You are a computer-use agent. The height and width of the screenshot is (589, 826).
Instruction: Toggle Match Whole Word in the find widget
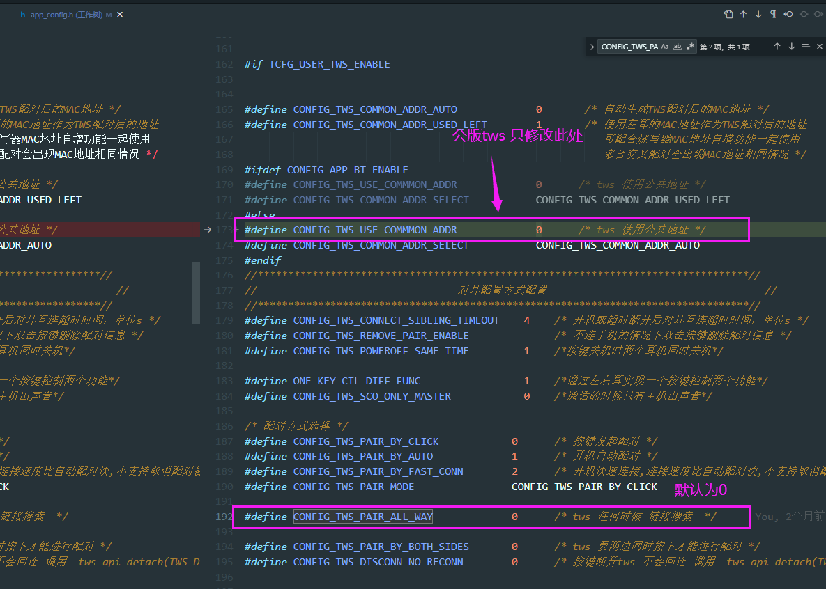tap(678, 47)
